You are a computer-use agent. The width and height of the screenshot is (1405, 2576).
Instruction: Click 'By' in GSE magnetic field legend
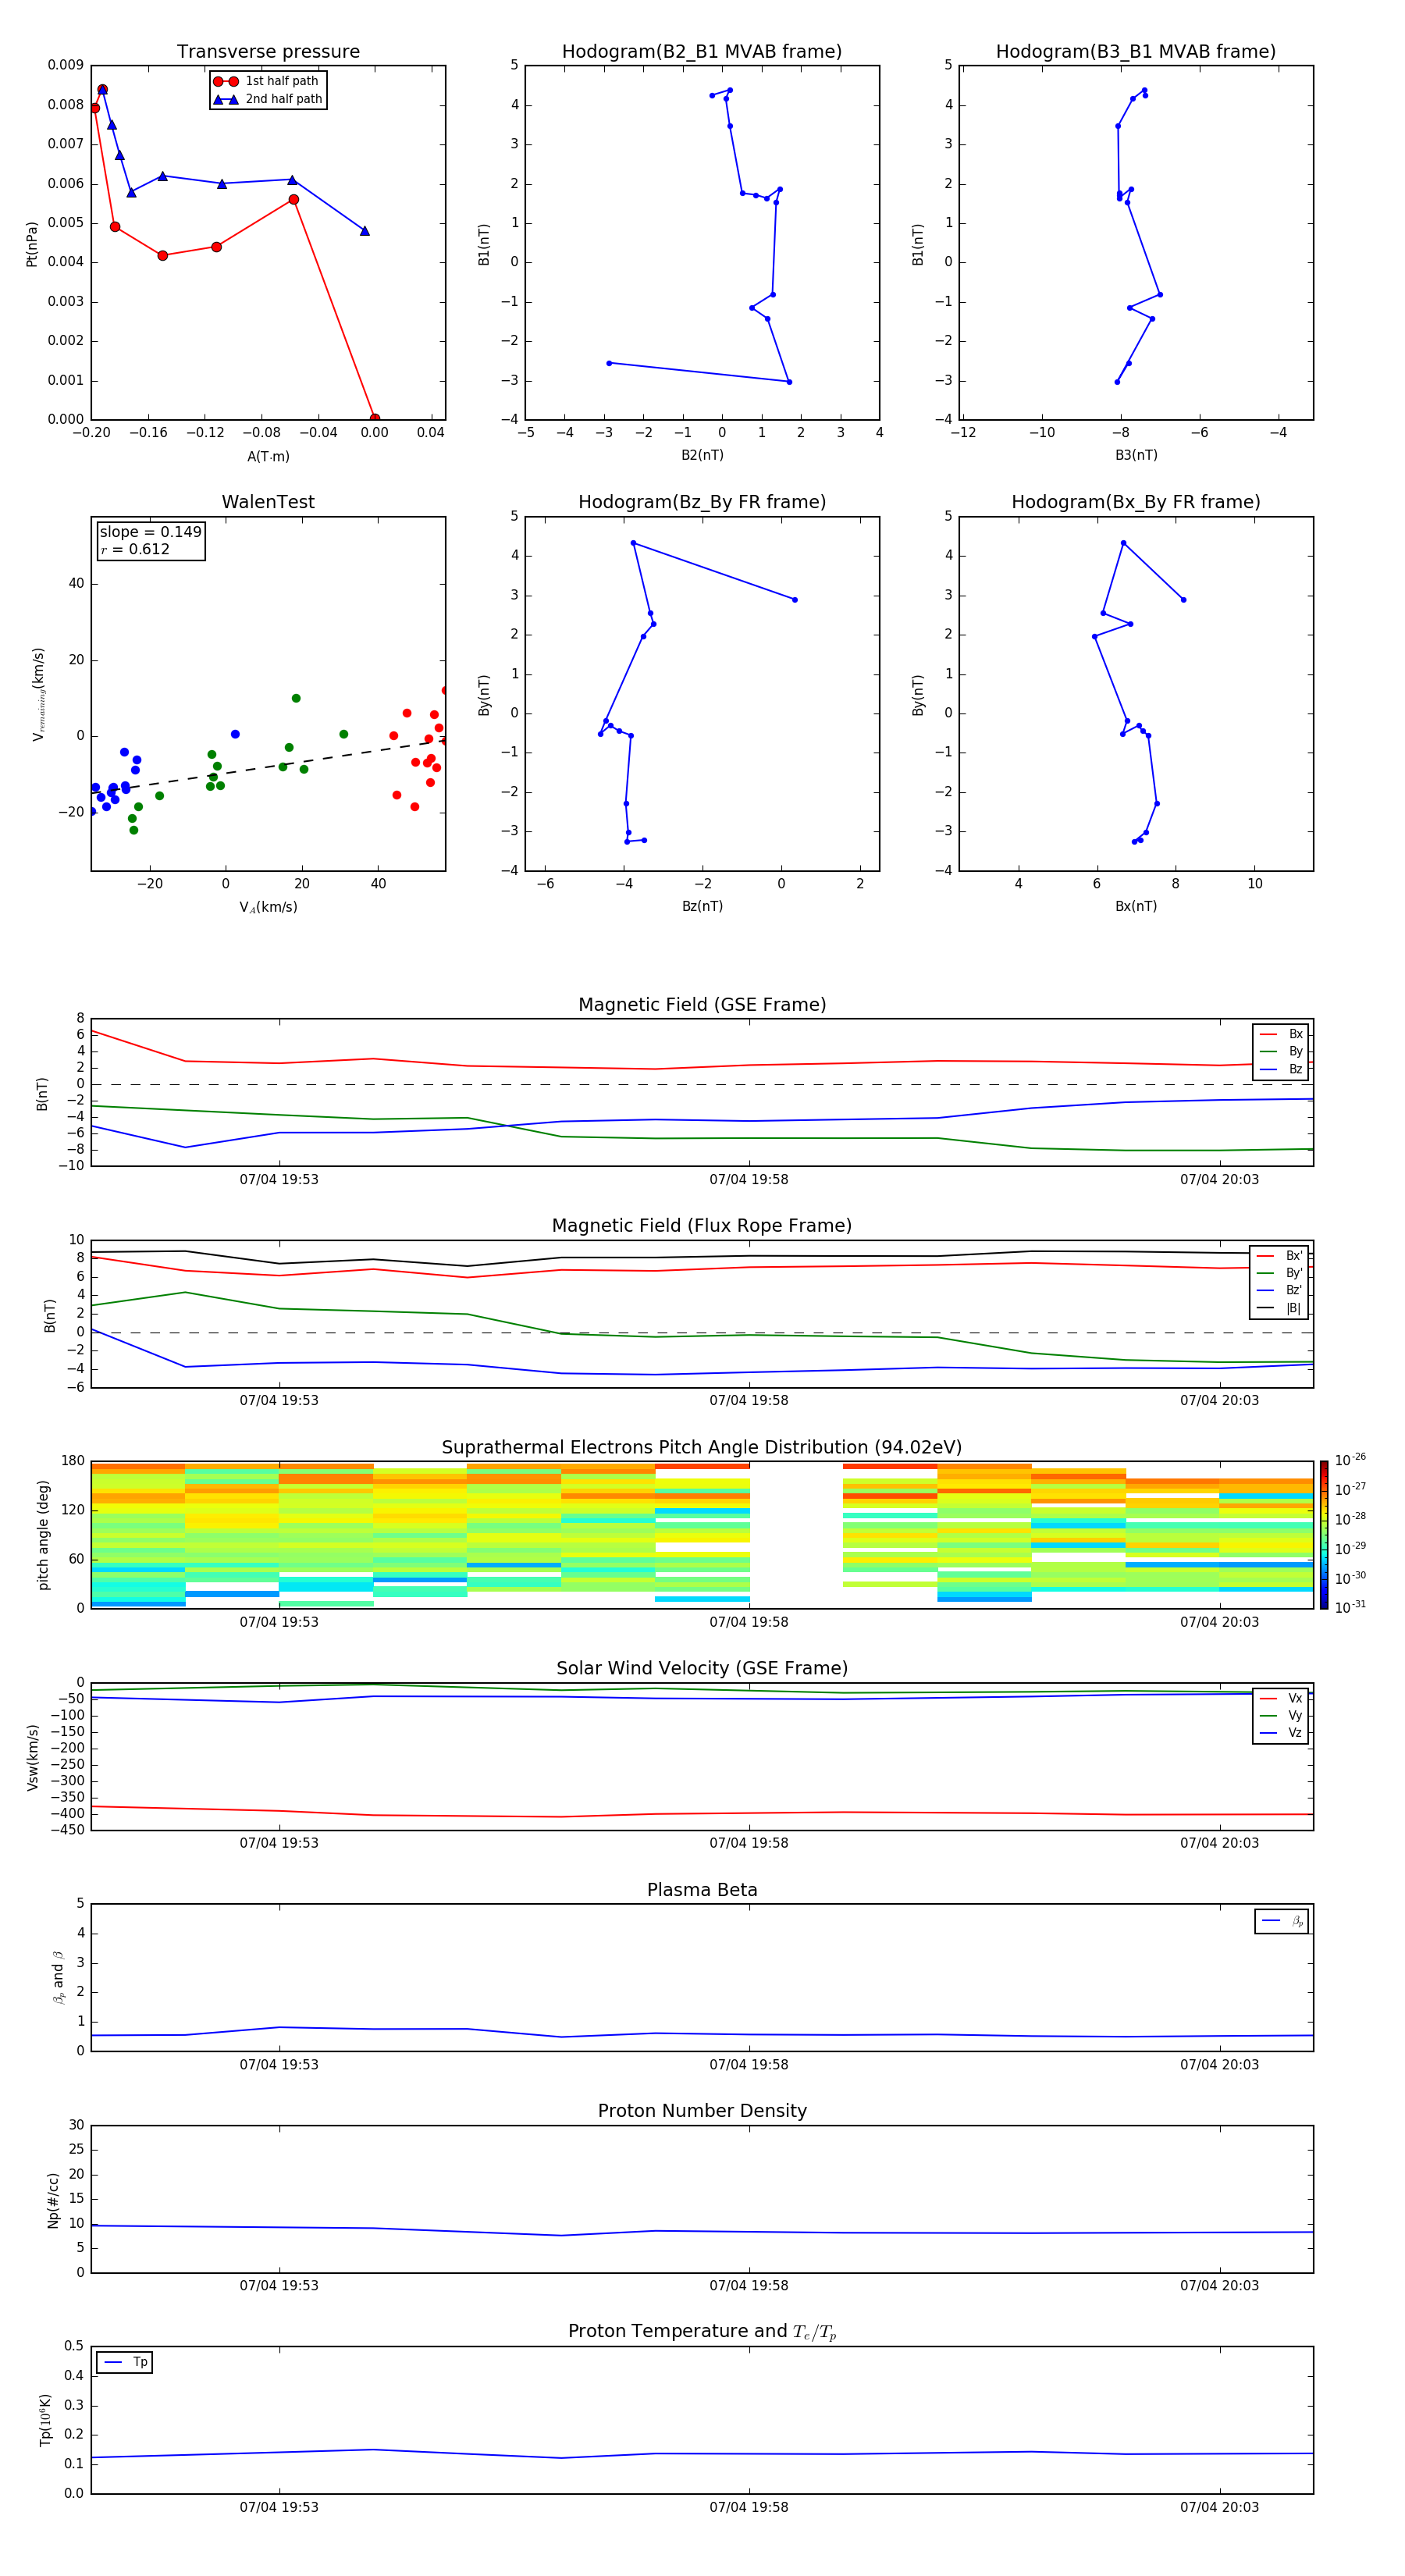click(1281, 1051)
